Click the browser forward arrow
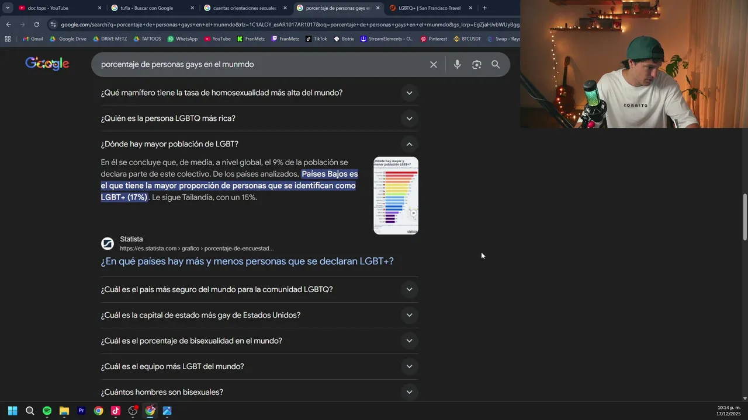 pyautogui.click(x=22, y=24)
